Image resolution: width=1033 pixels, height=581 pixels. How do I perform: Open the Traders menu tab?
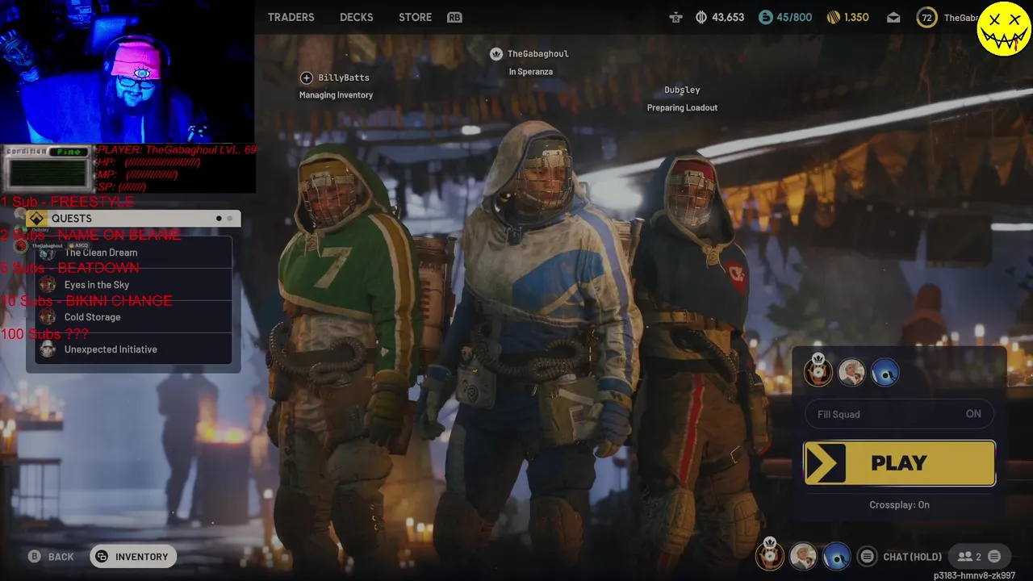coord(291,17)
